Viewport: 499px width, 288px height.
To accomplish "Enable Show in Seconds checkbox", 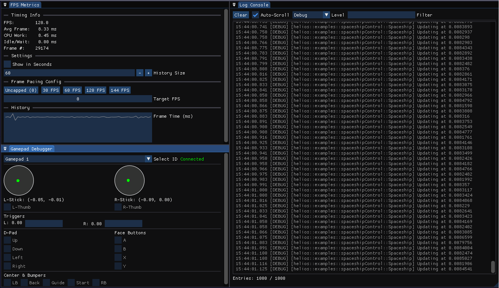I will [x=8, y=64].
